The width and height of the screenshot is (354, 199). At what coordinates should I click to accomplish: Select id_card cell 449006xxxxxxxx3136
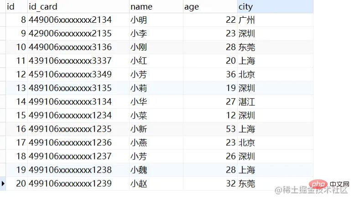[78, 47]
